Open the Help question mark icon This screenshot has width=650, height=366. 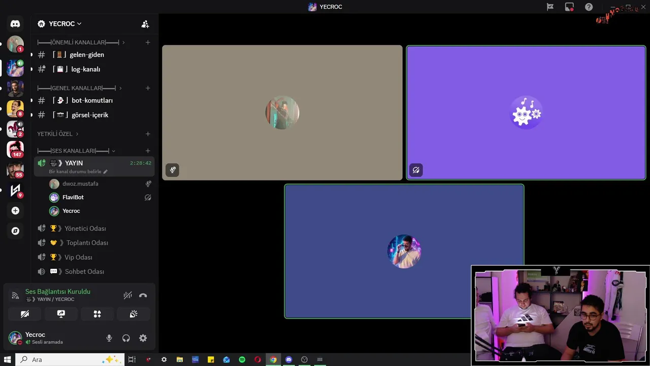click(x=589, y=7)
